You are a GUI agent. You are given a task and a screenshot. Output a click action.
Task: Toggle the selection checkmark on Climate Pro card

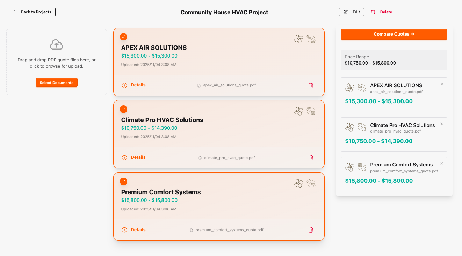[x=123, y=109]
